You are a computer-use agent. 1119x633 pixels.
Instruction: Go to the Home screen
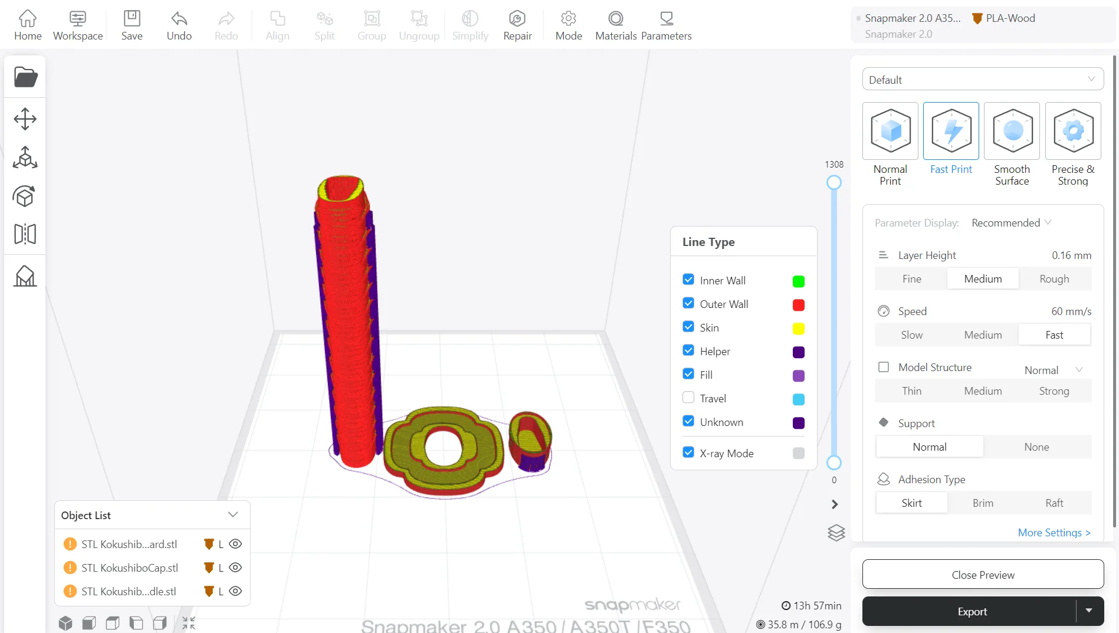(x=28, y=25)
